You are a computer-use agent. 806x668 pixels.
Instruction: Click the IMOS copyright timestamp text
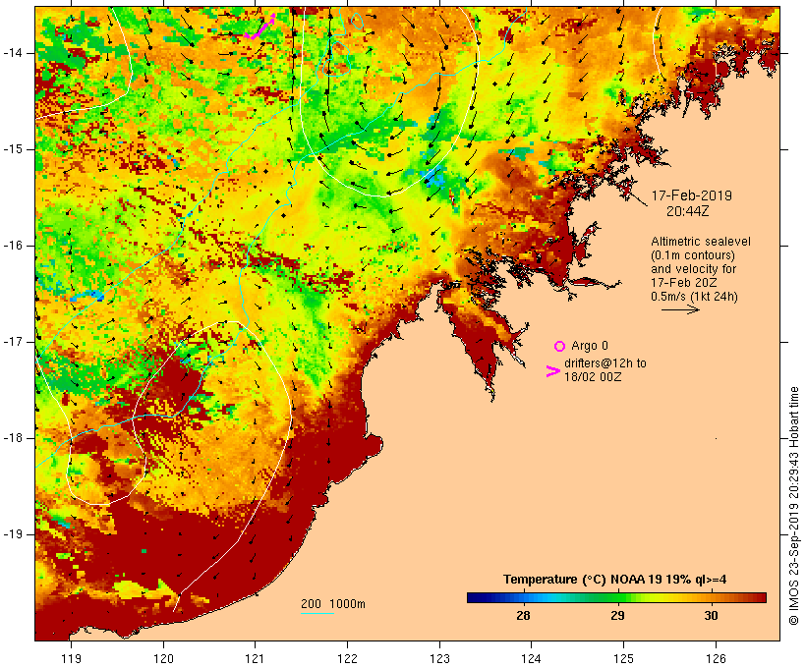click(794, 506)
